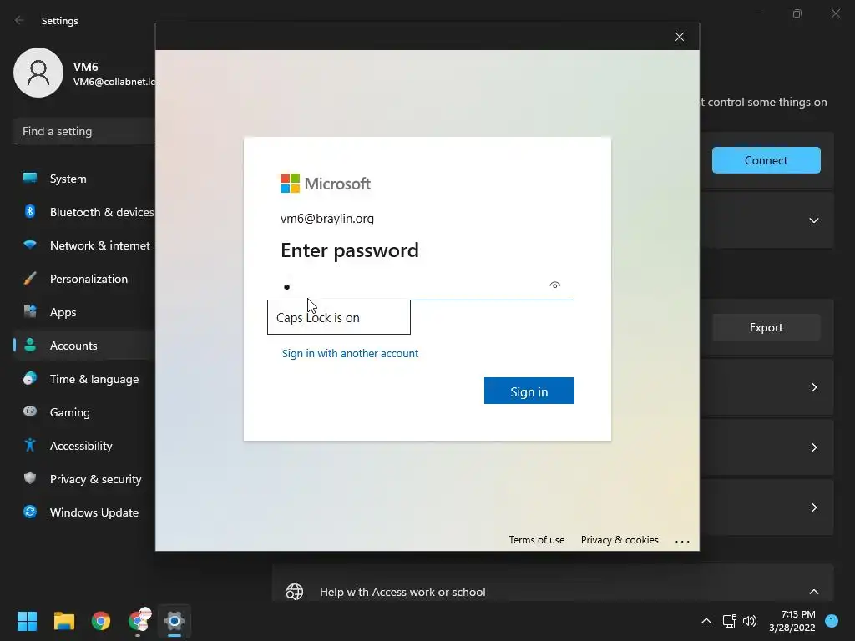Open the notification badge icon
Viewport: 855px width, 641px height.
pos(832,621)
